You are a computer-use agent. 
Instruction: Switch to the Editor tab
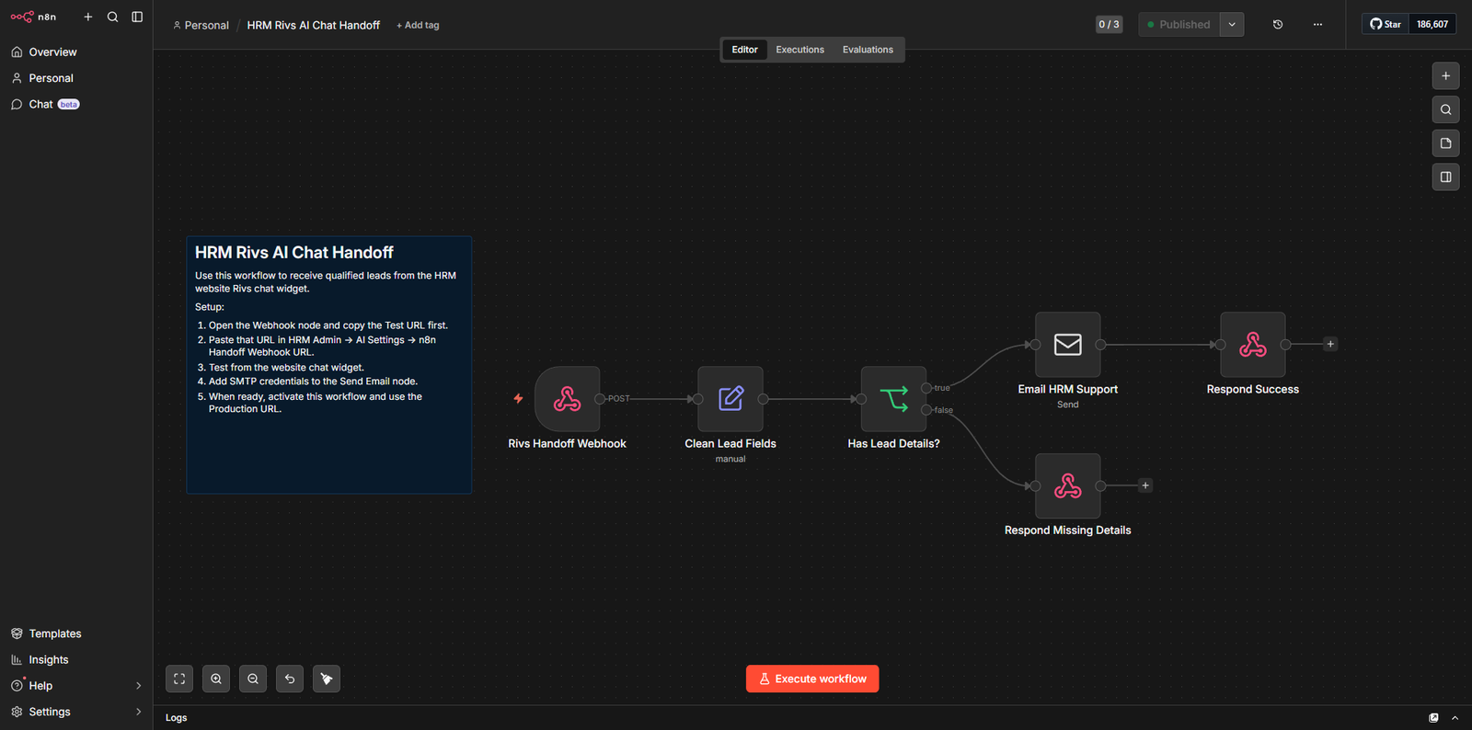point(744,50)
